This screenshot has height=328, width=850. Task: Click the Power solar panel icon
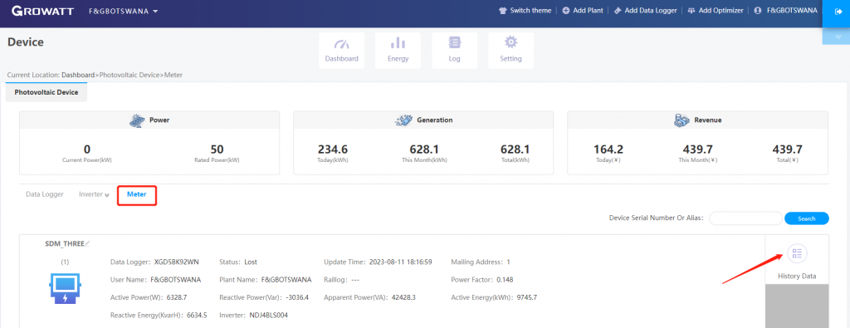point(137,120)
